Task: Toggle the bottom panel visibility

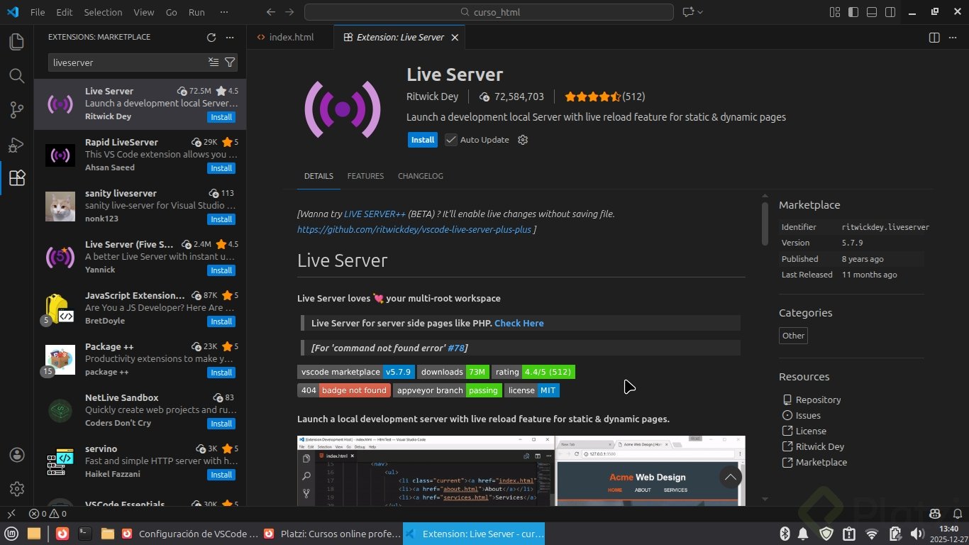Action: (871, 12)
